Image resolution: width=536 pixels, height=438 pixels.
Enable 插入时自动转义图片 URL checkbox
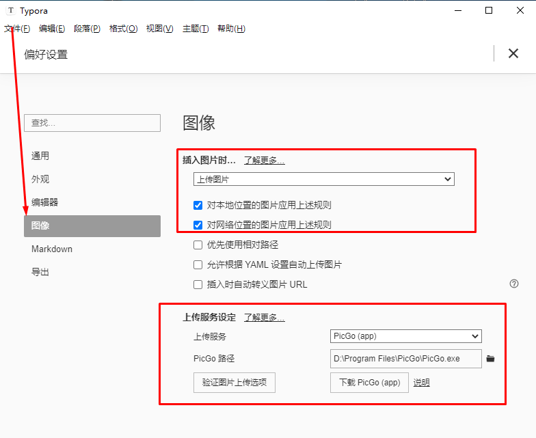[x=198, y=284]
